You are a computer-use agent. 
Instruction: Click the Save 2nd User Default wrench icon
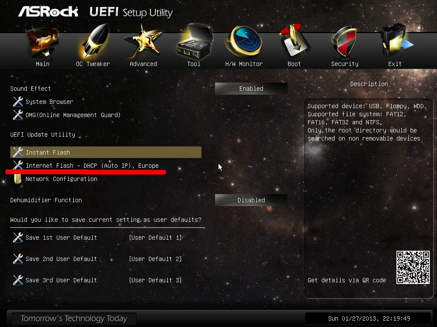(x=18, y=259)
